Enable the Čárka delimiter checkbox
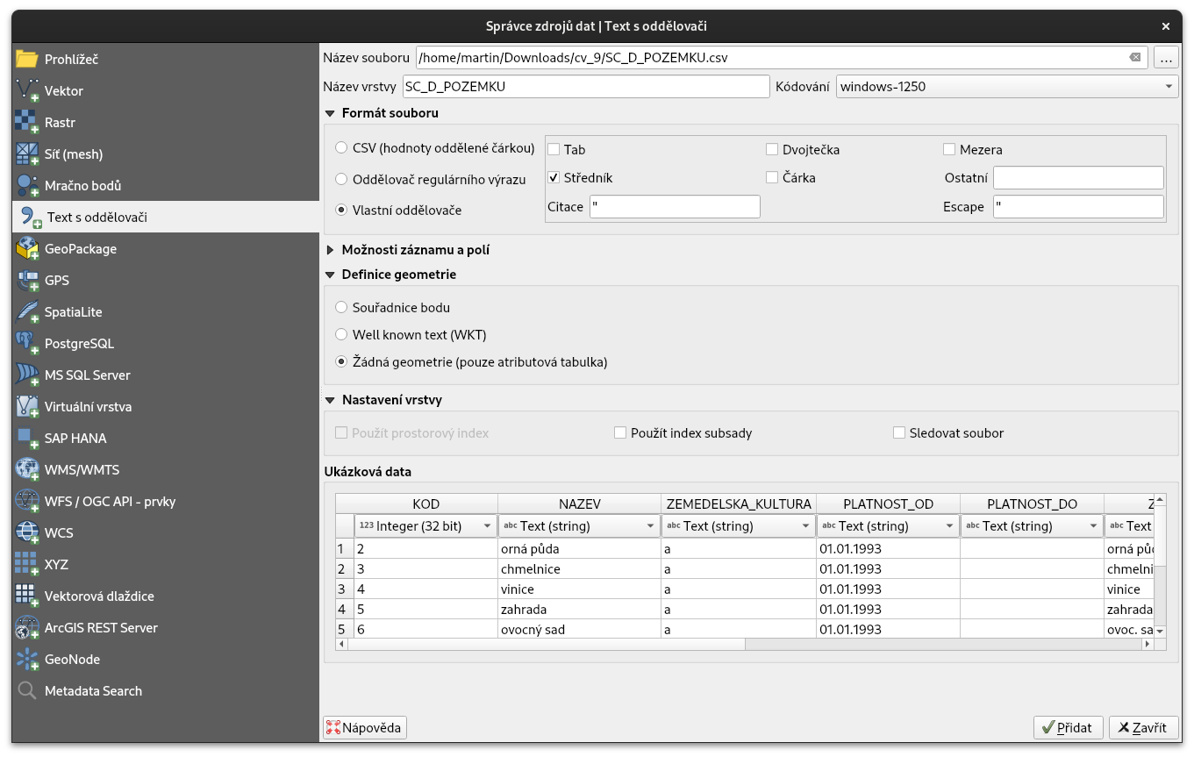This screenshot has width=1194, height=757. (772, 178)
